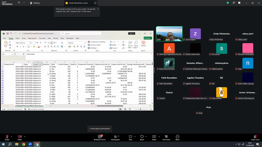Select Cindy Hilviannisa's screen tab

[81, 3]
